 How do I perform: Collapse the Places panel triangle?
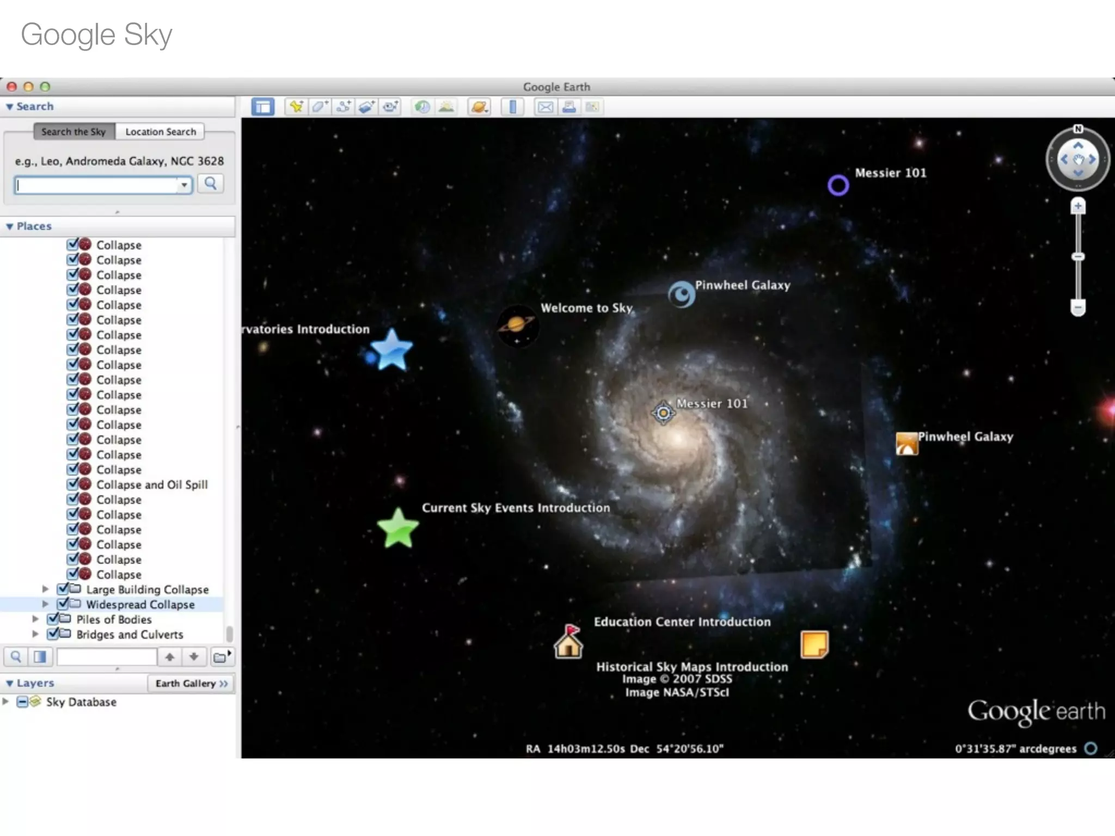[9, 226]
